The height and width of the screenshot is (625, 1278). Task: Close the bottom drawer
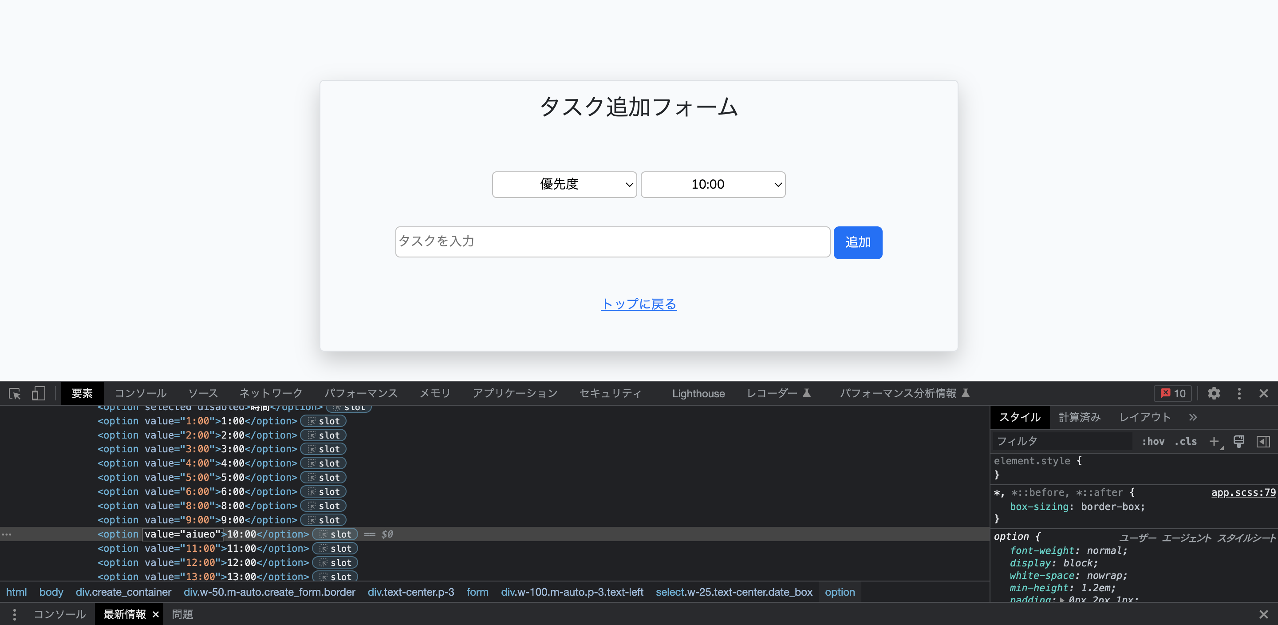(1263, 614)
